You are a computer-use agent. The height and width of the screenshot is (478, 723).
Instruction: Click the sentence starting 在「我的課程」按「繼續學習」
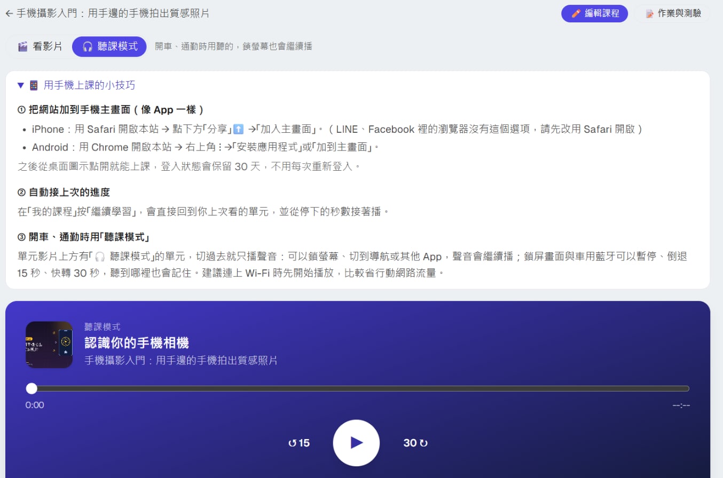(x=203, y=211)
